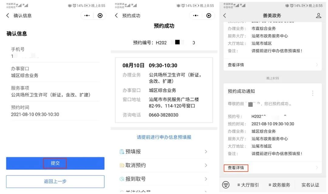Image resolution: width=328 pixels, height=194 pixels.
Task: Open the 请提前进行申办信息预填报 blue link
Action: [164, 138]
